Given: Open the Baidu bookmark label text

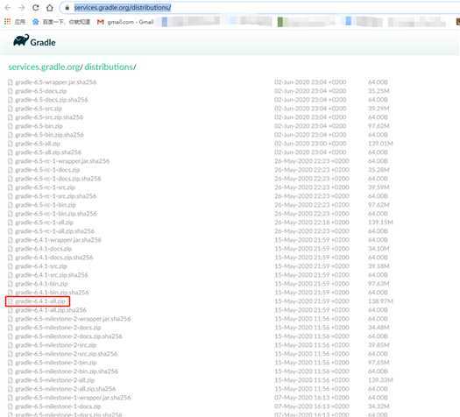Looking at the screenshot, I should pyautogui.click(x=67, y=22).
